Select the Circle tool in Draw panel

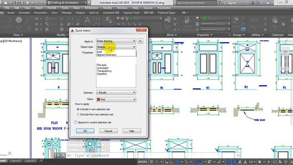19,20
